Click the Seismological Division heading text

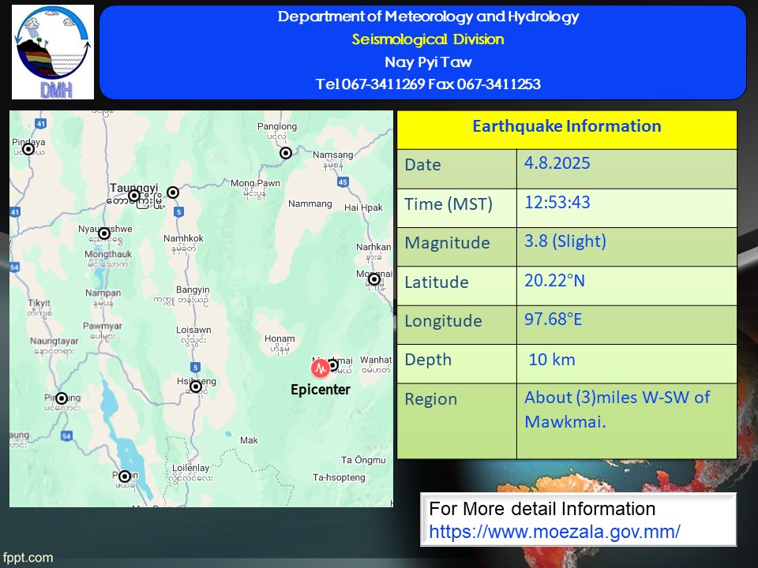[427, 39]
